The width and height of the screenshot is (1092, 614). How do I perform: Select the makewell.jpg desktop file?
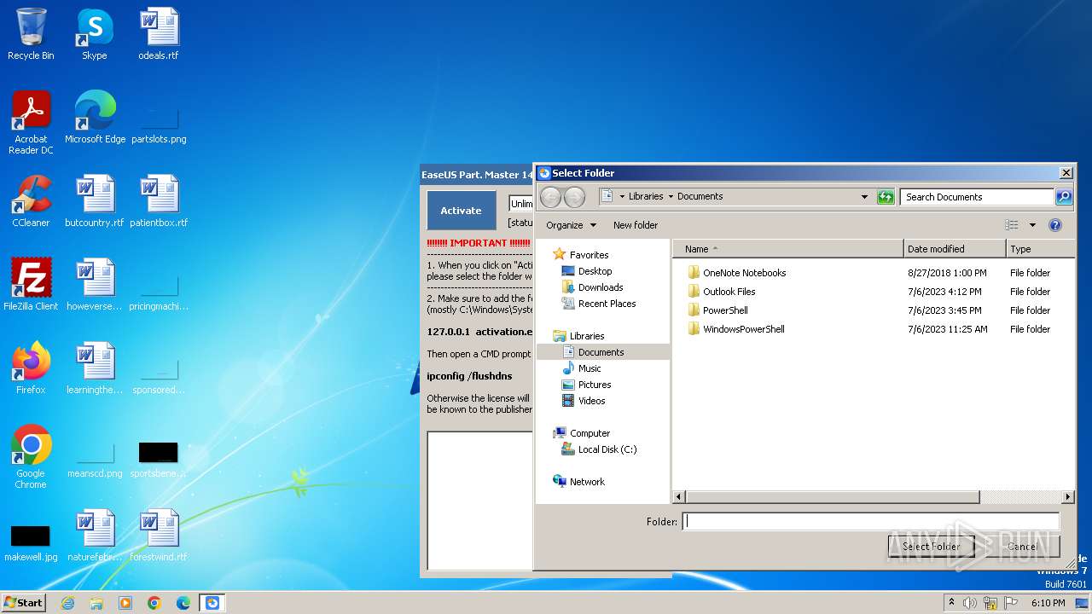[31, 542]
